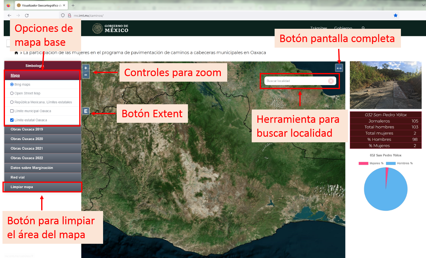Open the search magnifier in the header
Image resolution: width=426 pixels, height=258 pixels.
[363, 28]
